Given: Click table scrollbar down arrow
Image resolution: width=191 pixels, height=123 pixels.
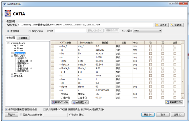Looking at the screenshot, I should [x=183, y=97].
